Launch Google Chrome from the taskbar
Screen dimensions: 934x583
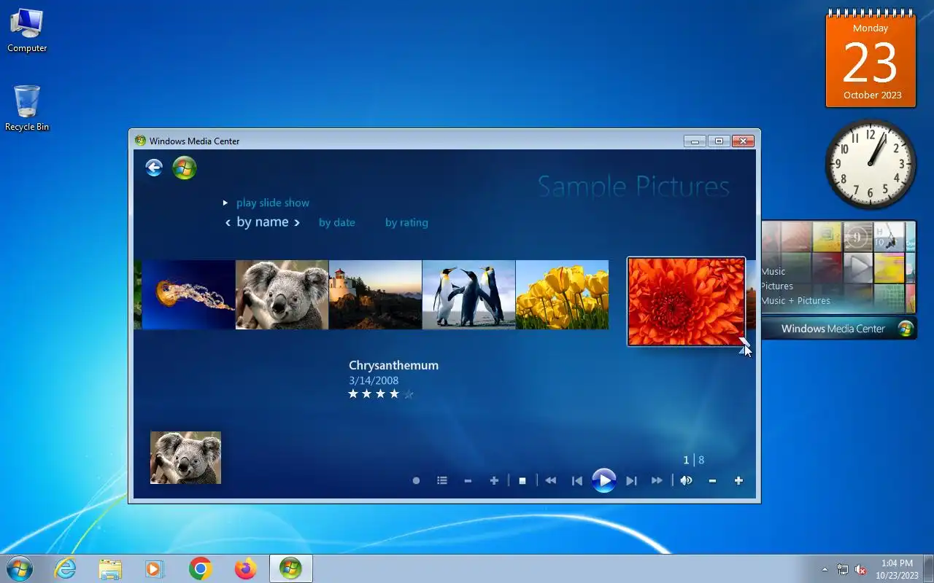pos(200,568)
